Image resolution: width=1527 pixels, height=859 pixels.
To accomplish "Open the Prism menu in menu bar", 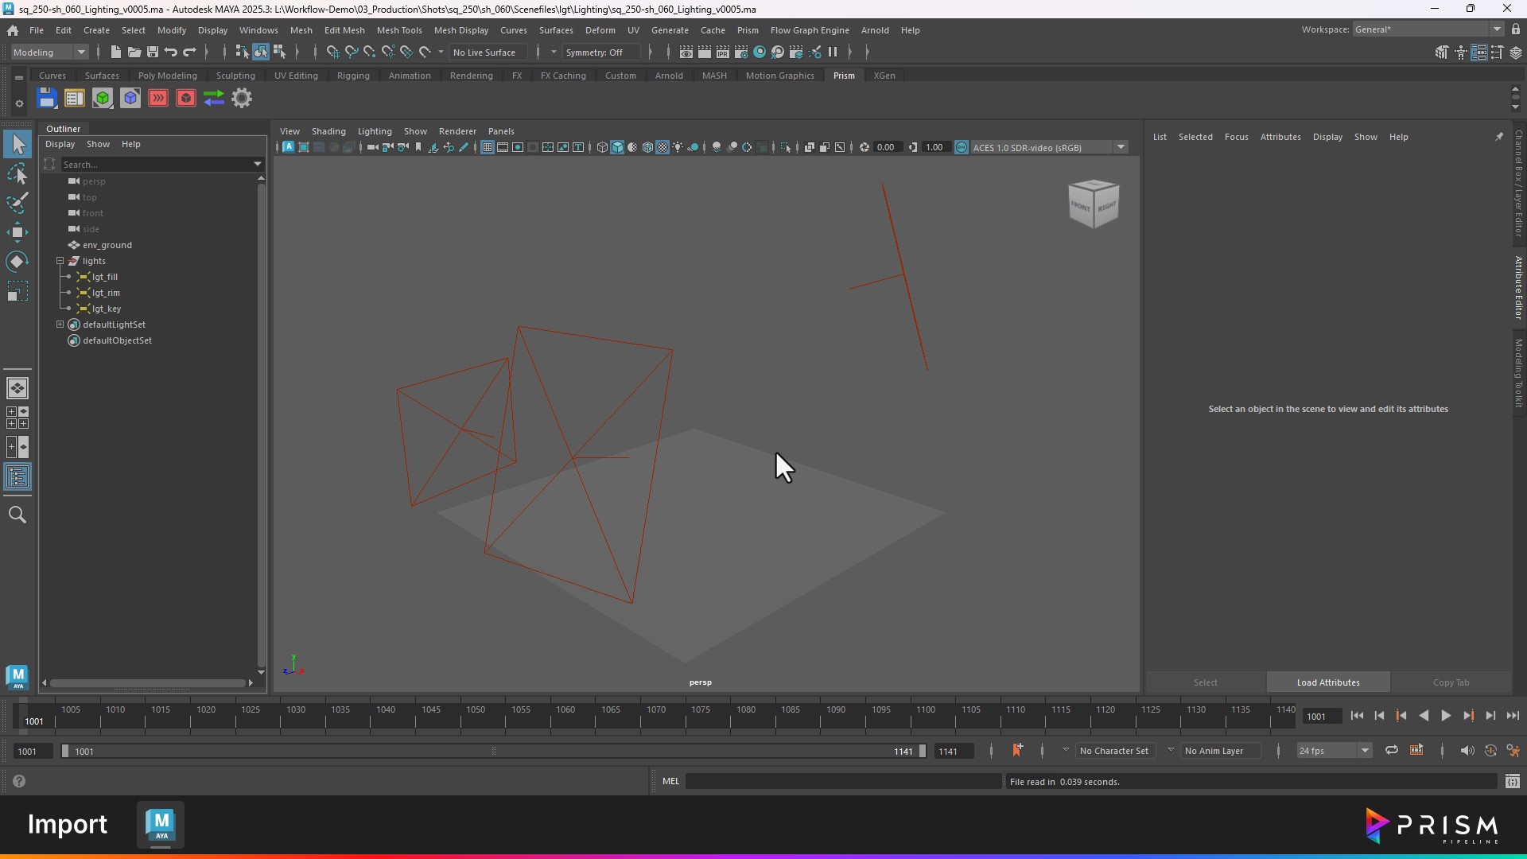I will pyautogui.click(x=748, y=30).
